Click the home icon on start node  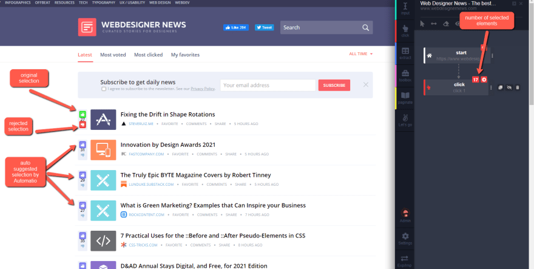pos(430,56)
